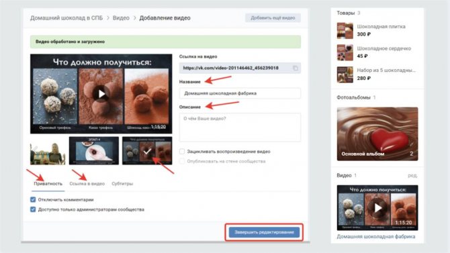
Task: Go to Домашний шоколад в СПБ breadcrumb
Action: 66,18
